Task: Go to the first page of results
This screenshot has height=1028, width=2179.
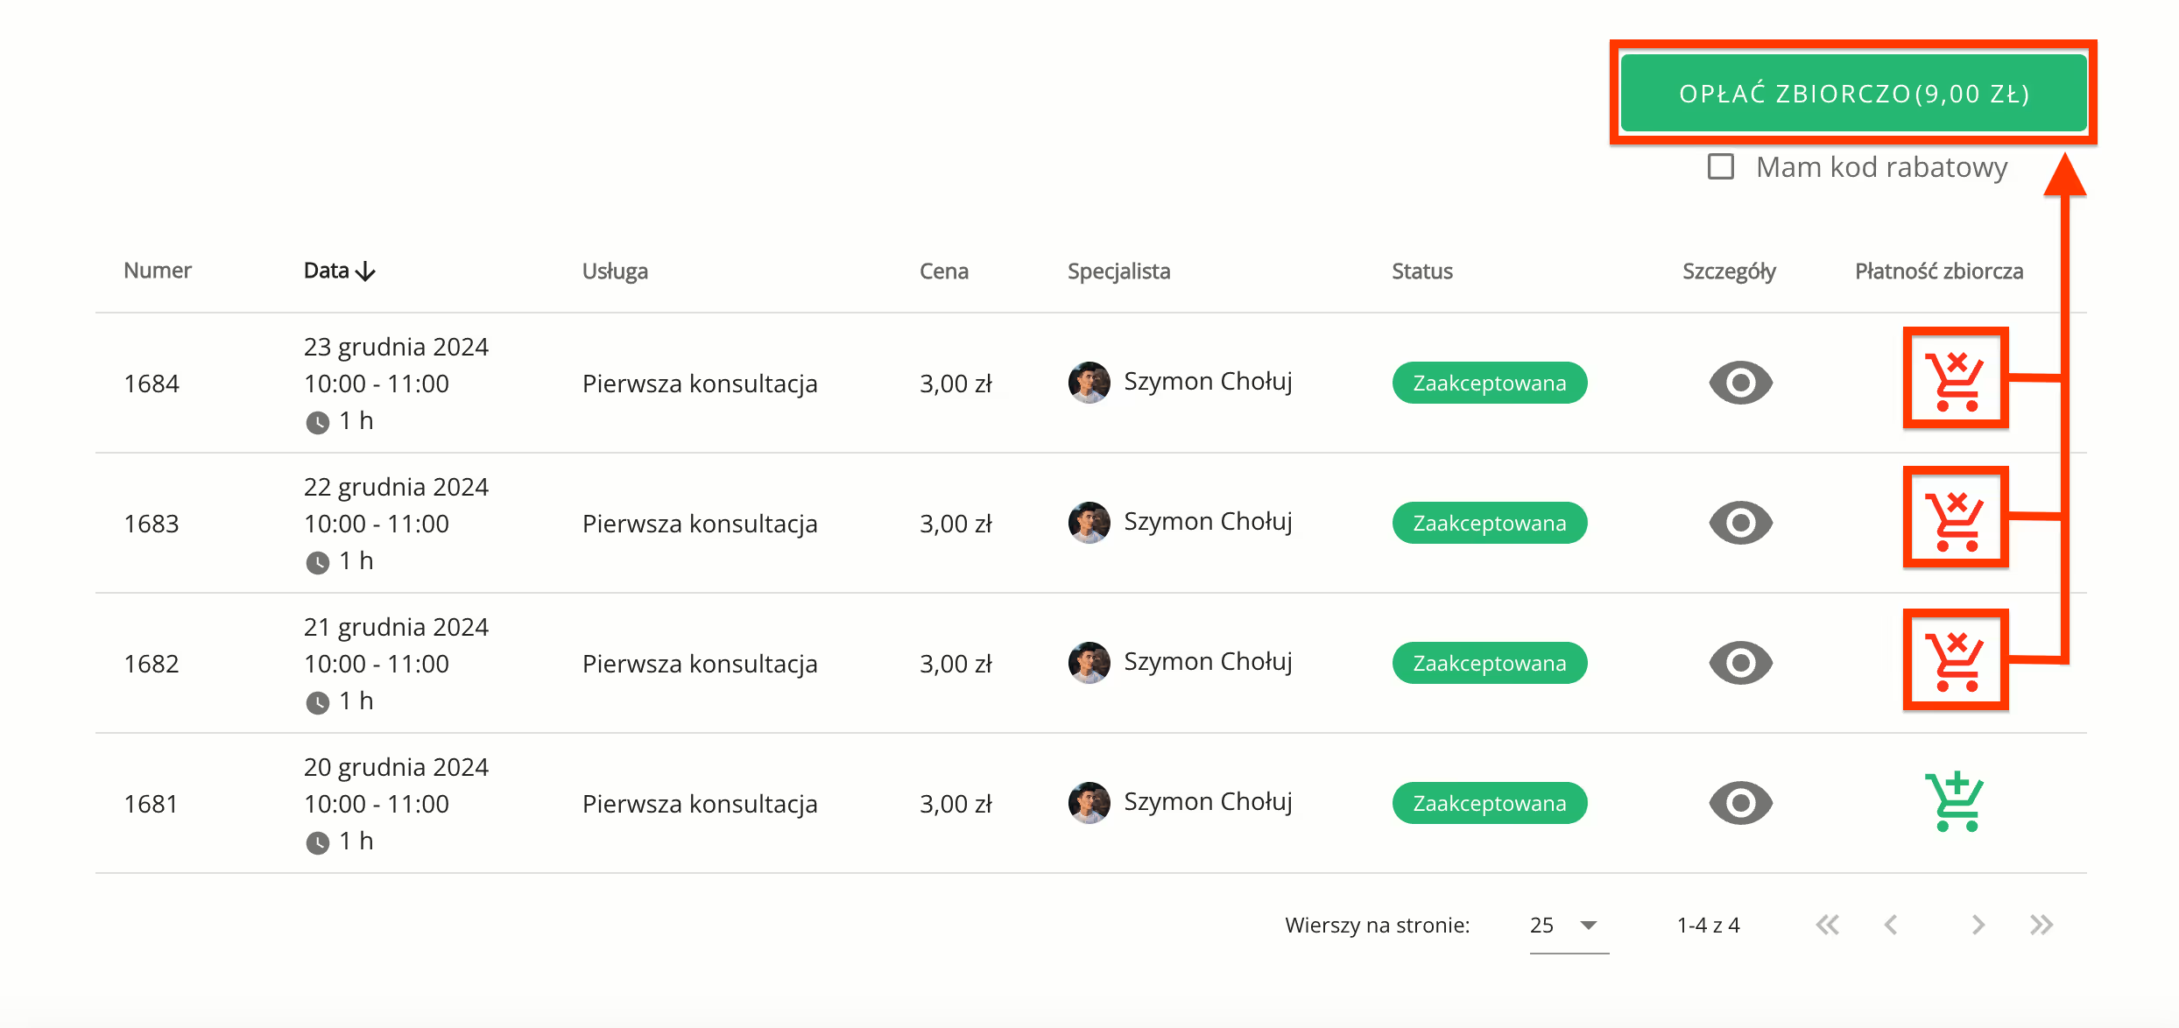Action: [1828, 925]
